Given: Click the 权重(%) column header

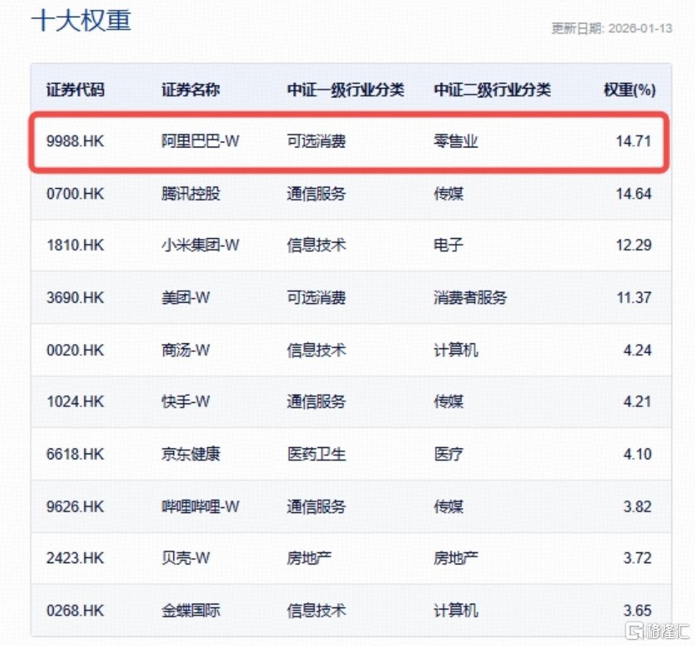Looking at the screenshot, I should tap(629, 90).
